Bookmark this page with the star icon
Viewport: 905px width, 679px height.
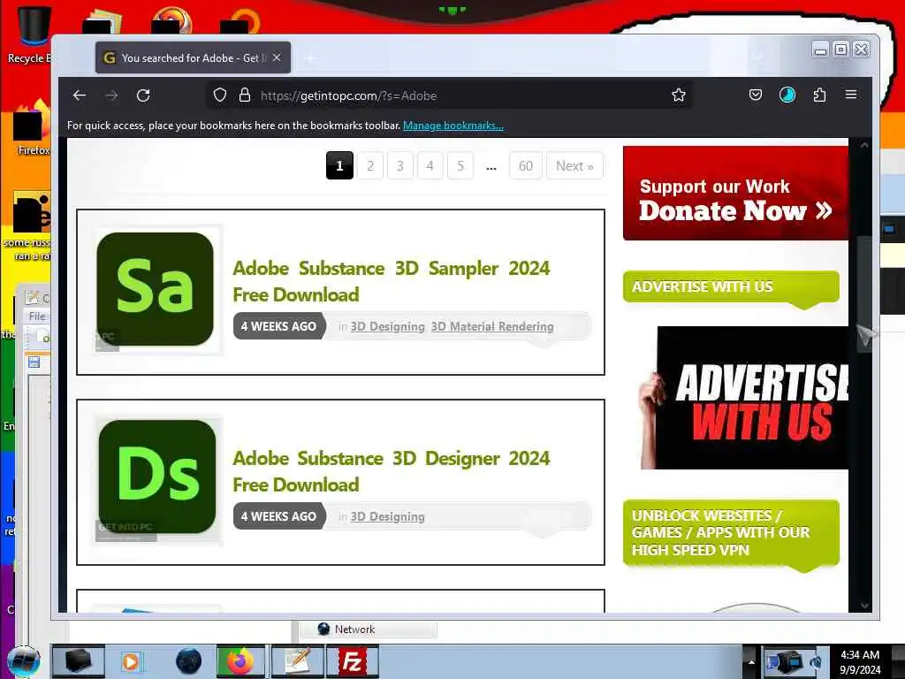(x=679, y=95)
